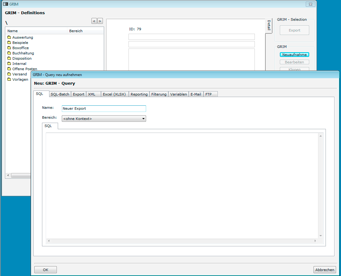341x276 pixels.
Task: Switch to the SQL-Batch tab
Action: pos(60,94)
